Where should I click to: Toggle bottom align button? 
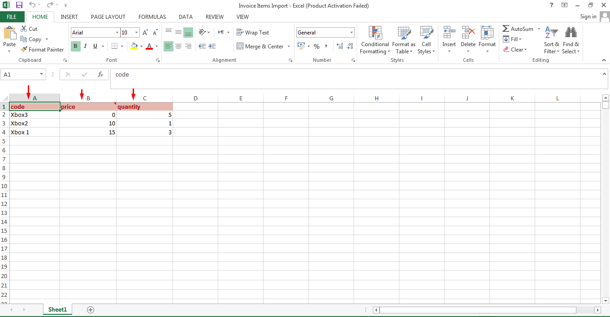[x=188, y=32]
